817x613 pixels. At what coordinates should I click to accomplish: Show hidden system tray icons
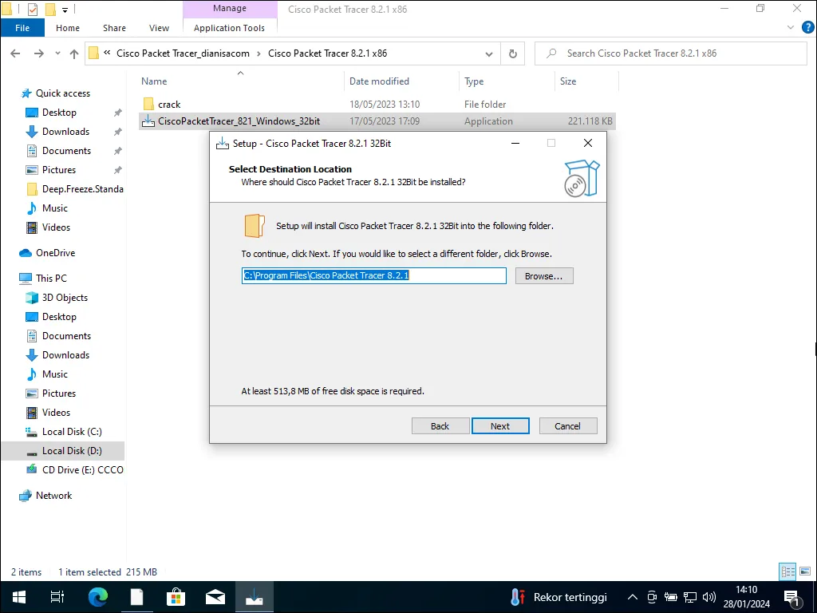coord(633,597)
